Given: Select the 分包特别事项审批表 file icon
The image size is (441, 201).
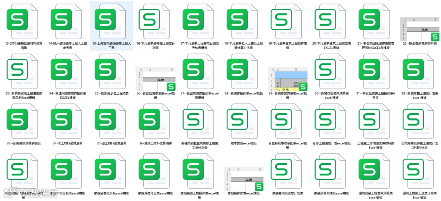Looking at the screenshot, I should pos(287,121).
